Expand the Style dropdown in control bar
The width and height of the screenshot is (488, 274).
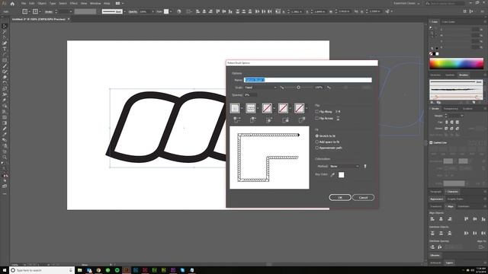tap(171, 11)
